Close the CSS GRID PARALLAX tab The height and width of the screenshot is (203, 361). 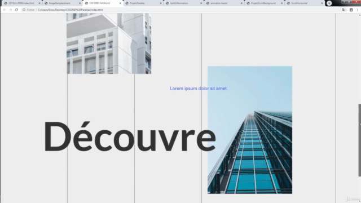coord(120,3)
